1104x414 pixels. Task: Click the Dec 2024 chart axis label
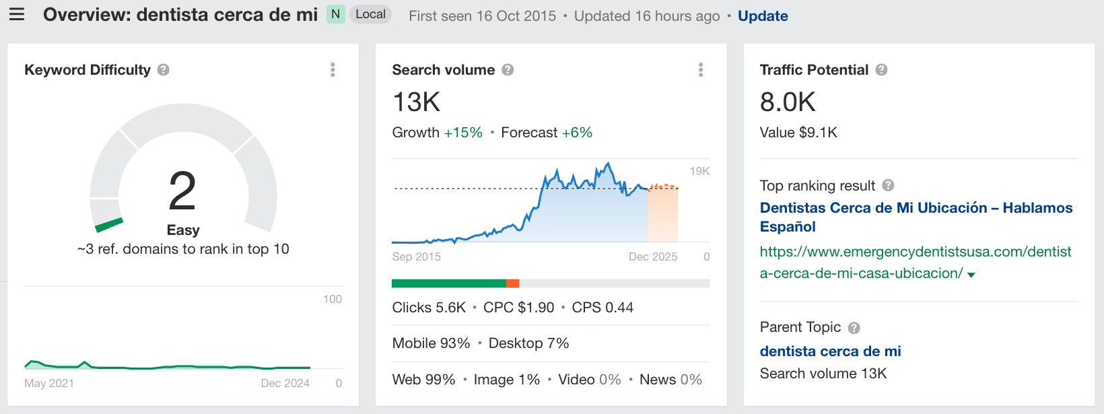point(285,383)
